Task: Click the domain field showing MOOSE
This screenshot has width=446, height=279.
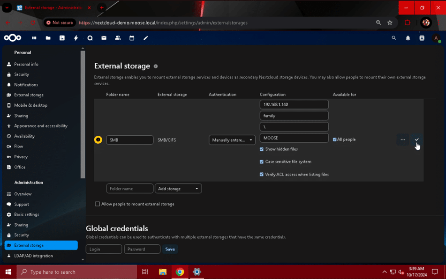Action: tap(294, 138)
